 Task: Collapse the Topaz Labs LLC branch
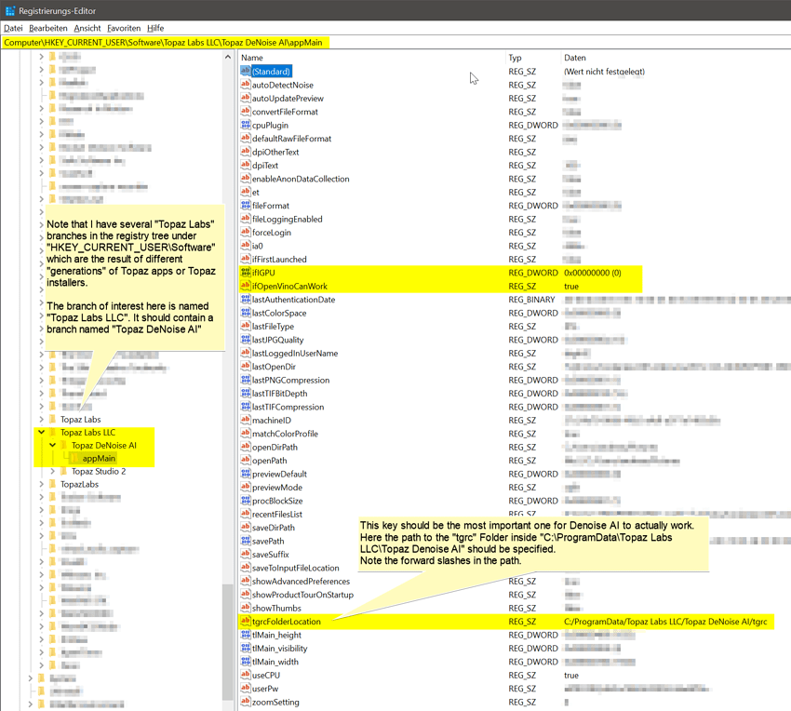click(x=41, y=432)
